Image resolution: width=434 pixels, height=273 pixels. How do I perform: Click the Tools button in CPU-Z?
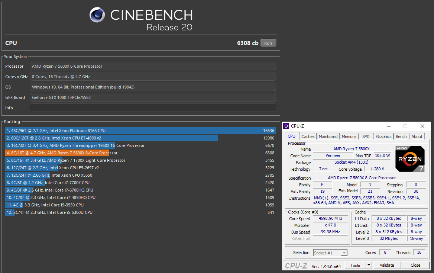pyautogui.click(x=355, y=265)
